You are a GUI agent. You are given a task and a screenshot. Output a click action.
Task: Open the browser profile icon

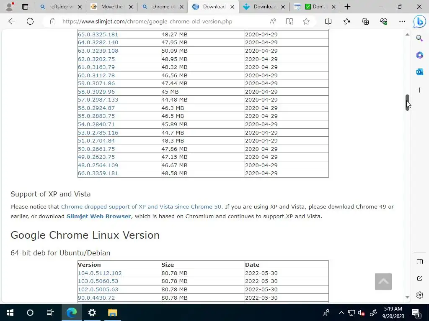click(10, 7)
